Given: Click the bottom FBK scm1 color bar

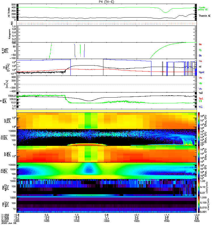Looking at the screenshot, I should [x=199, y=204].
